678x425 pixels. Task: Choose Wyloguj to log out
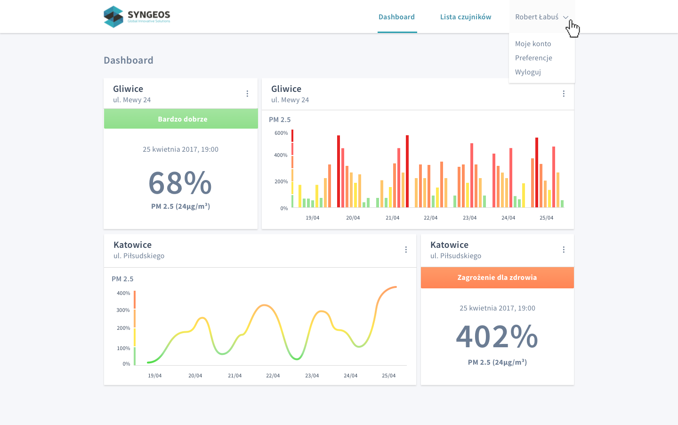coord(528,72)
